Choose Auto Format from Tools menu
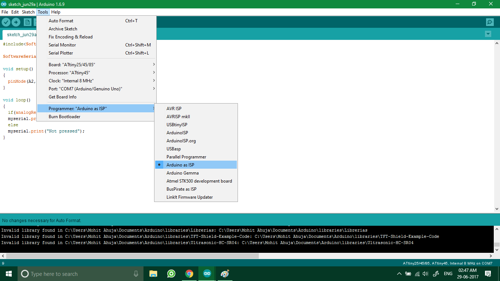Image resolution: width=500 pixels, height=281 pixels. (x=97, y=21)
